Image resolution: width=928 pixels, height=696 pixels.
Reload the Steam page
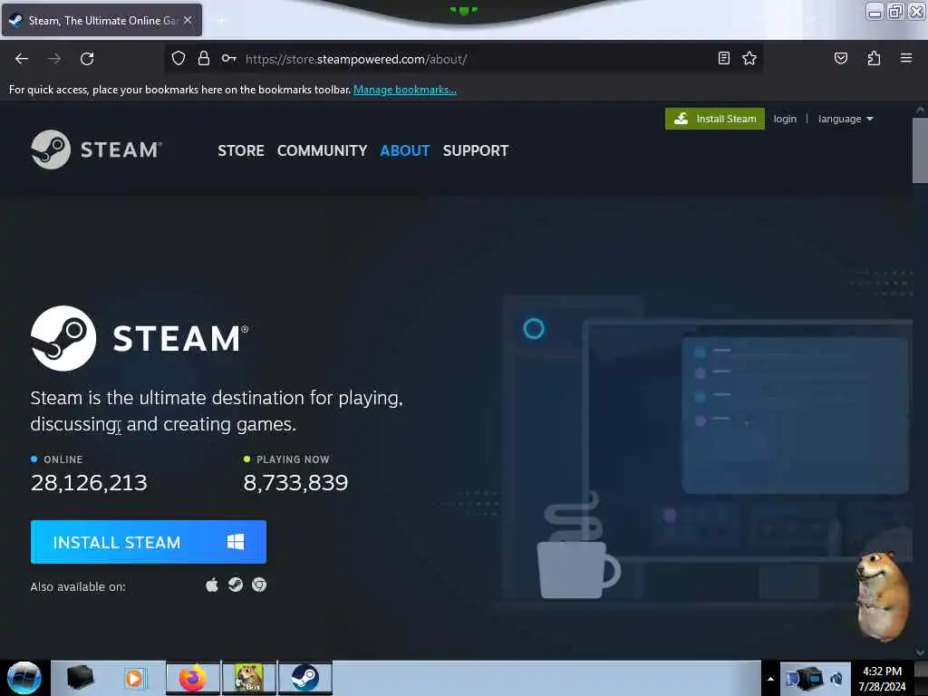pos(87,59)
